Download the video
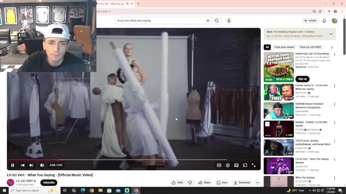Image resolution: width=346 pixels, height=194 pixels. 242,183
